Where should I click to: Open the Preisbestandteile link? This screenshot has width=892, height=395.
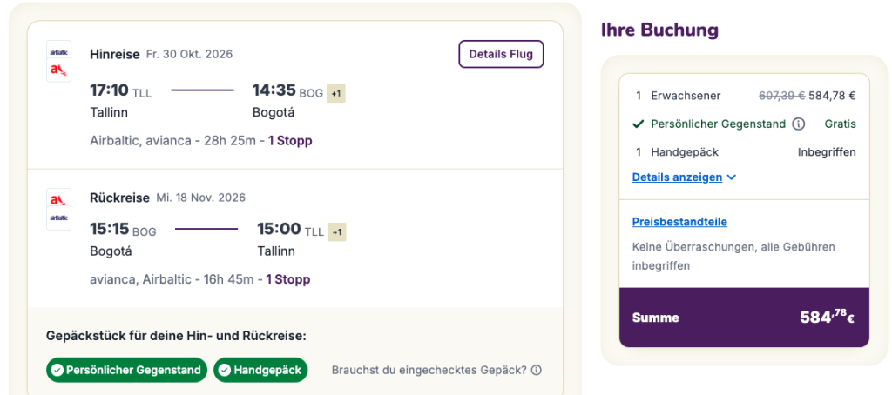pyautogui.click(x=679, y=222)
